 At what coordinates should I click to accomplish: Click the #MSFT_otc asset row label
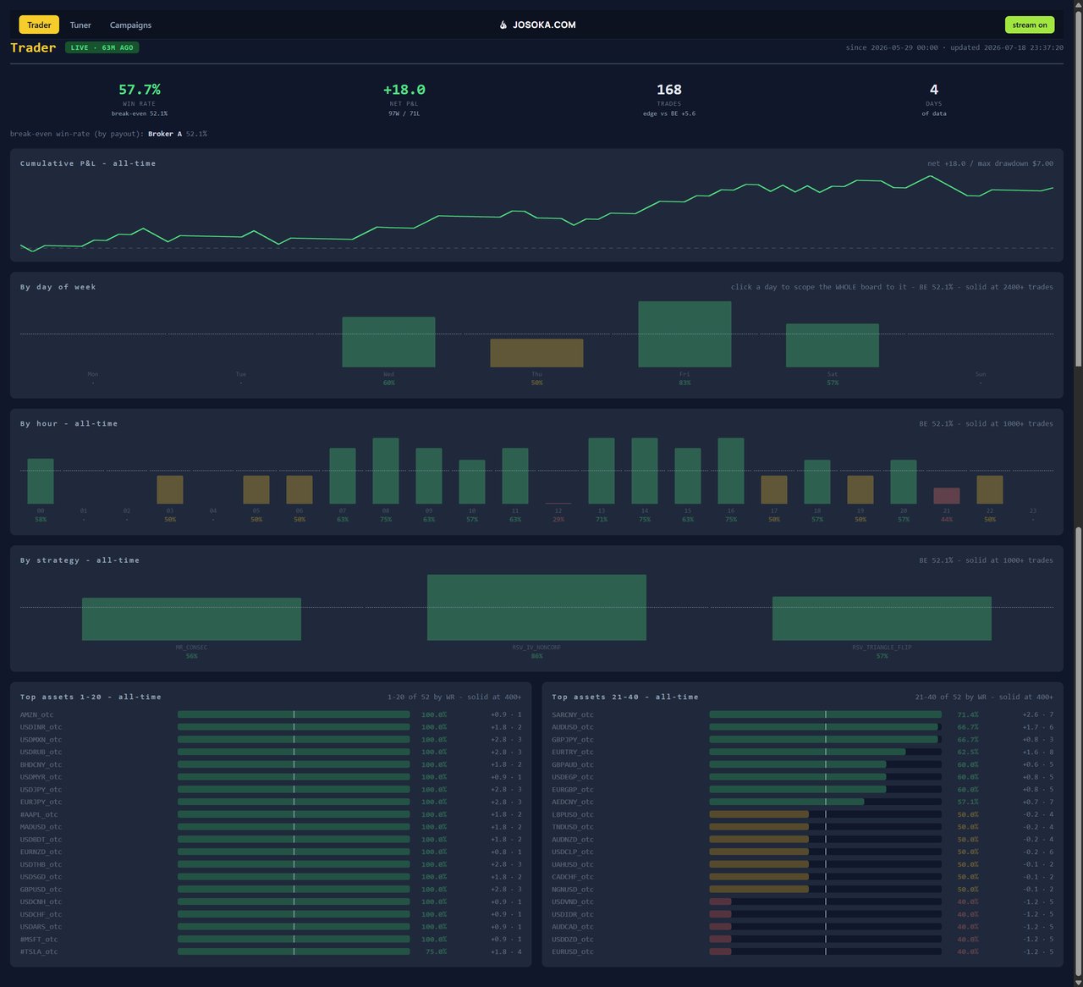pyautogui.click(x=39, y=939)
